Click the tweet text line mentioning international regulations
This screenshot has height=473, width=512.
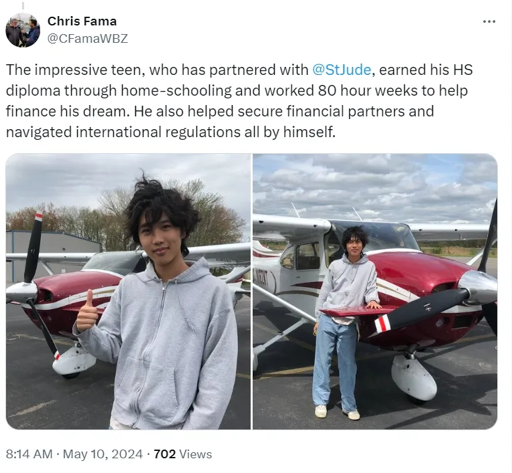[171, 132]
